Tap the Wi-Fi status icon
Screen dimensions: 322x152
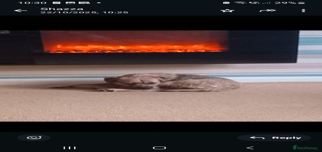click(x=241, y=3)
